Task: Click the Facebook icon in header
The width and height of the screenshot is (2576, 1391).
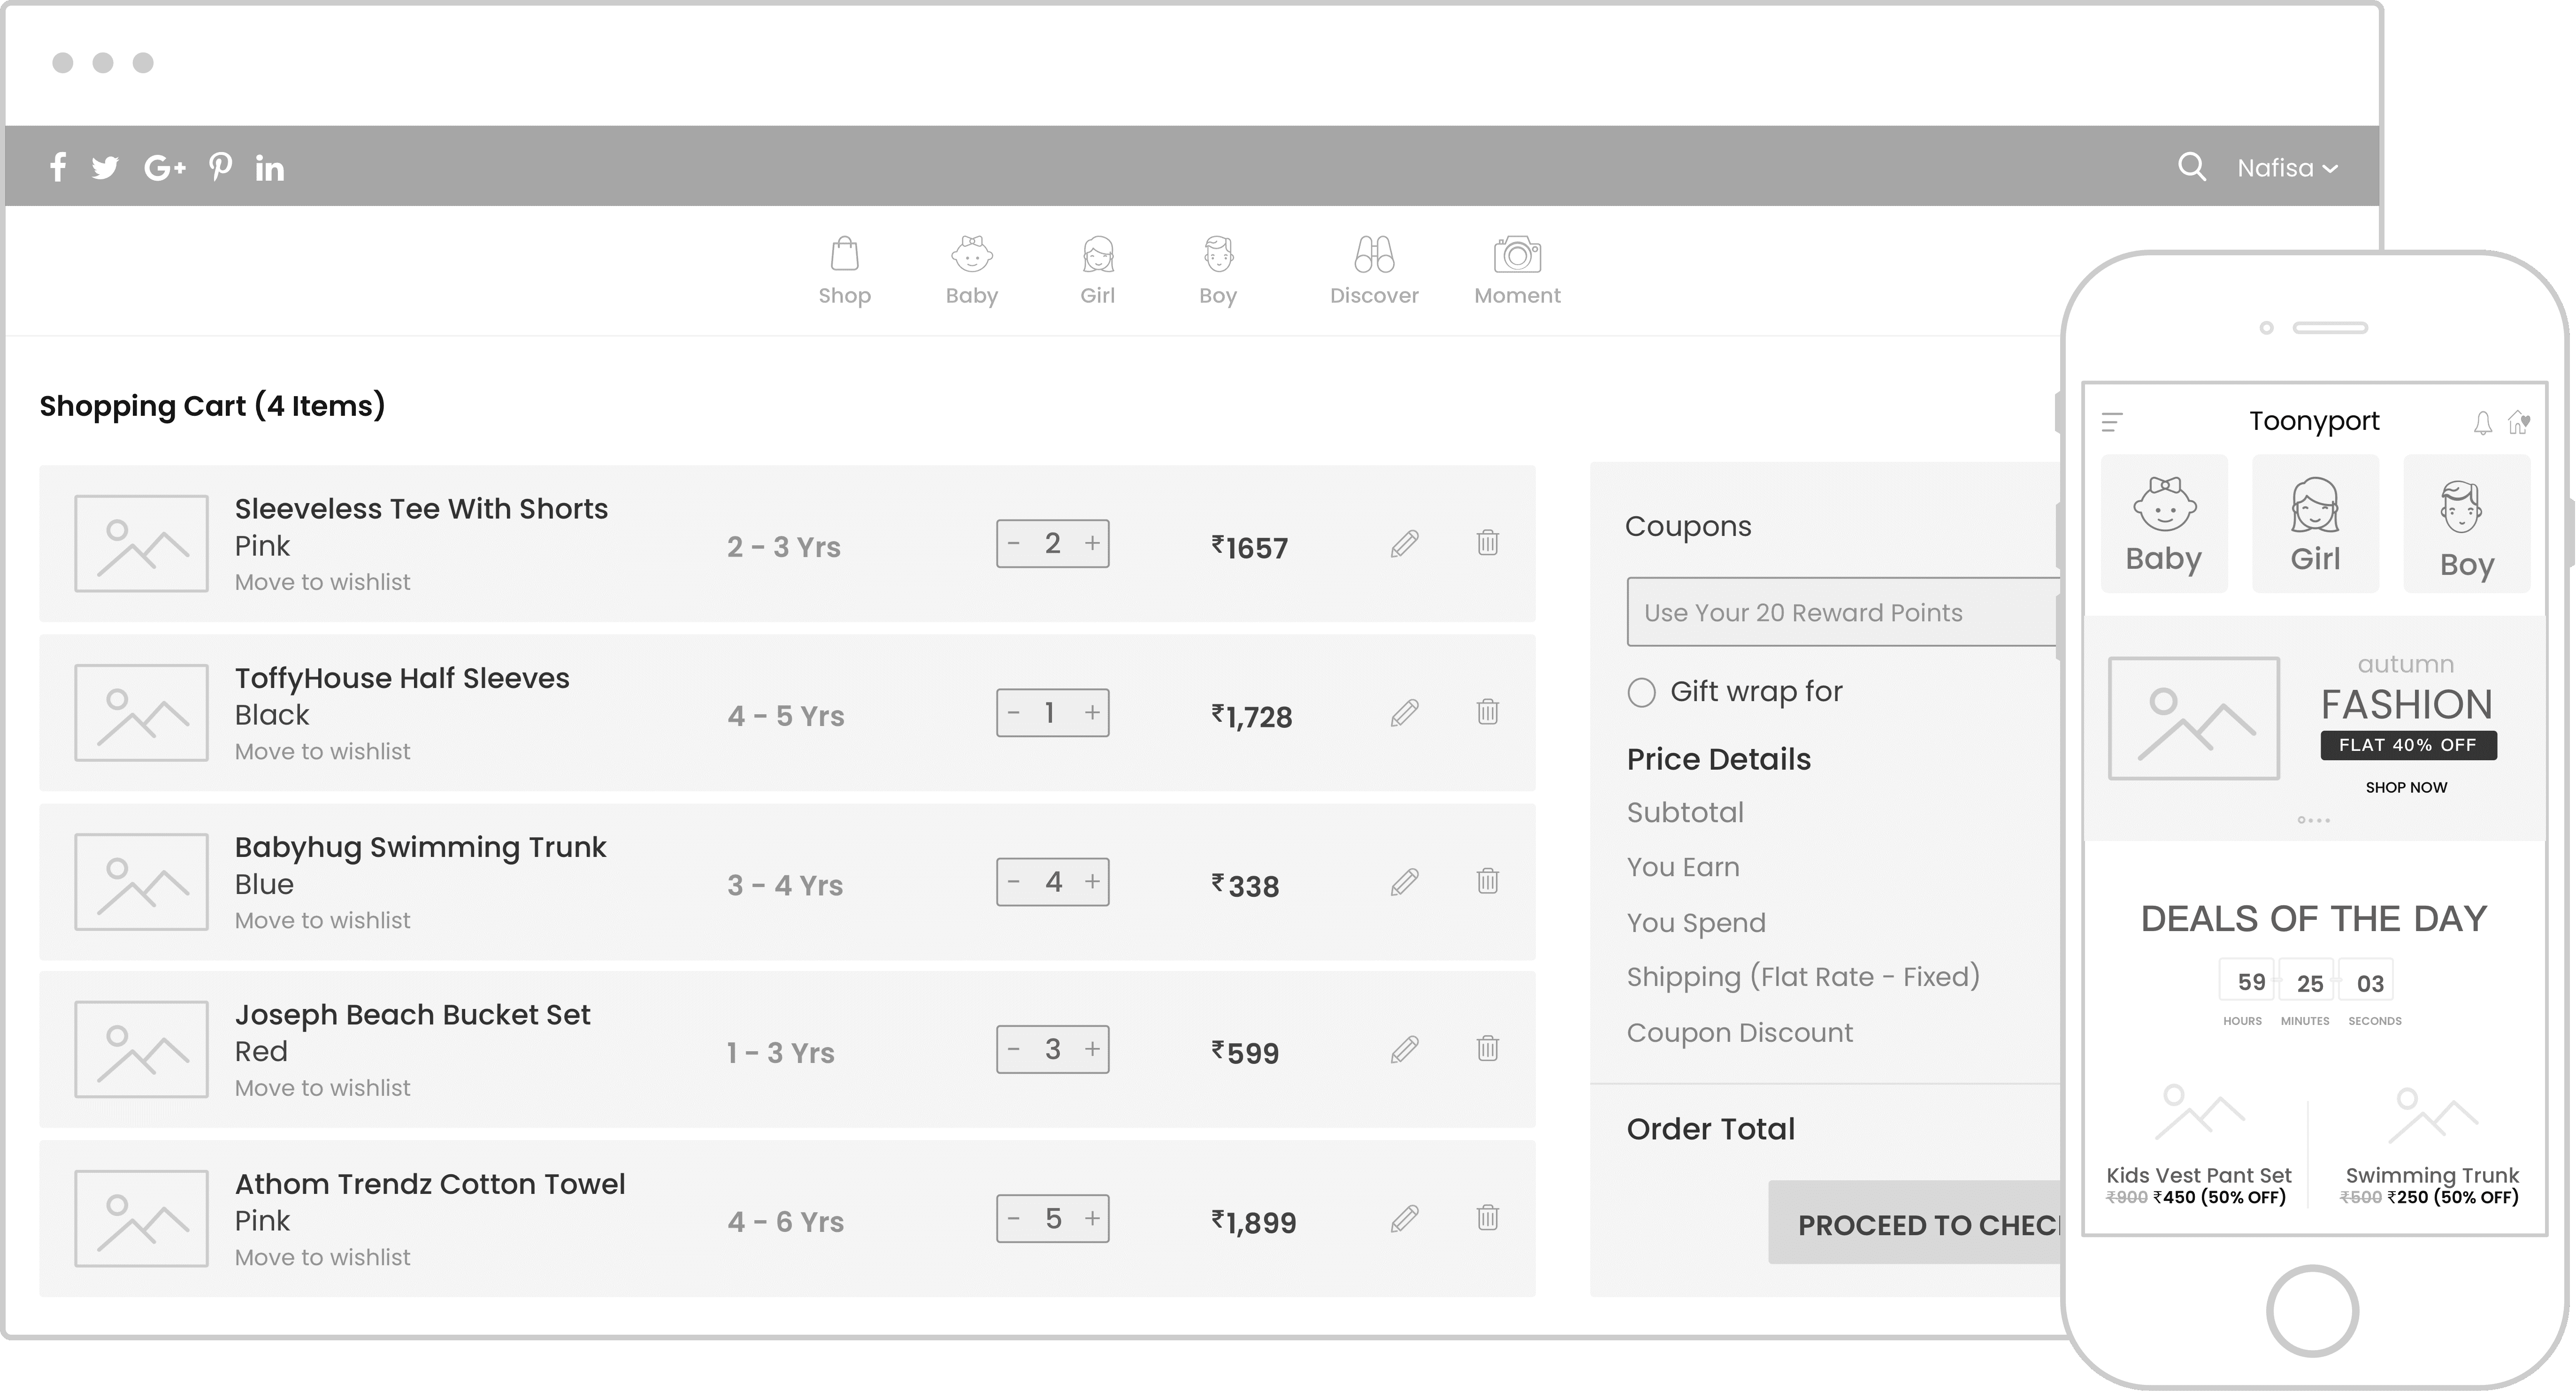Action: click(58, 167)
